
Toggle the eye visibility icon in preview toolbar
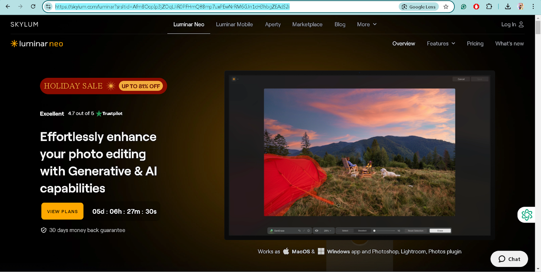pyautogui.click(x=317, y=231)
